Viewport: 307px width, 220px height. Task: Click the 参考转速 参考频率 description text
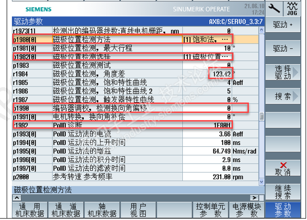pyautogui.click(x=82, y=177)
